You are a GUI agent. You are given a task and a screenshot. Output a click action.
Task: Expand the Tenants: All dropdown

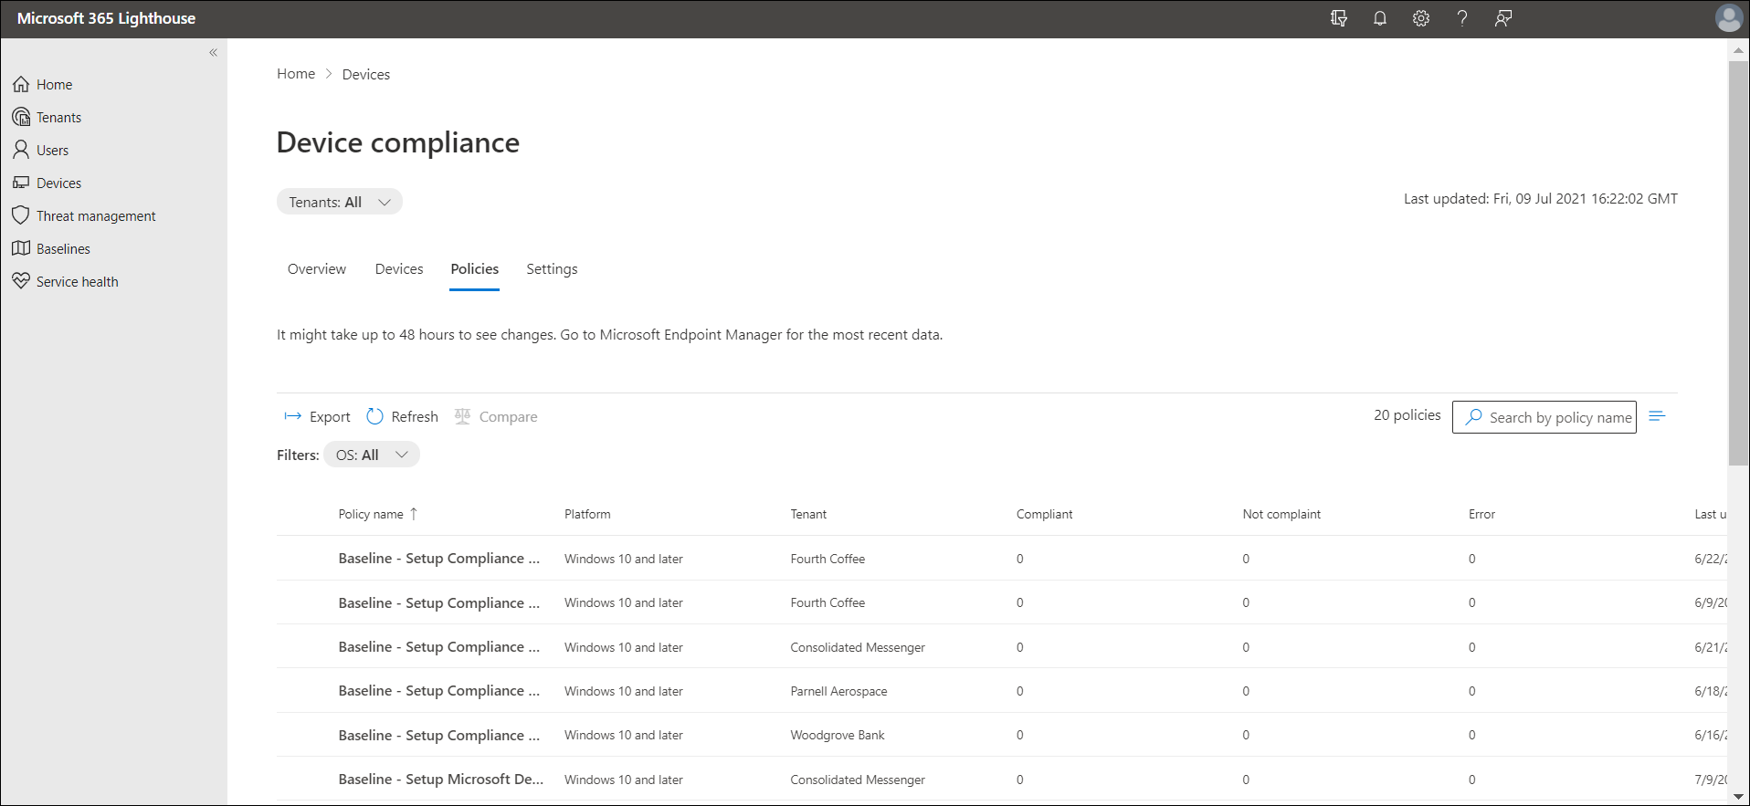(x=339, y=202)
